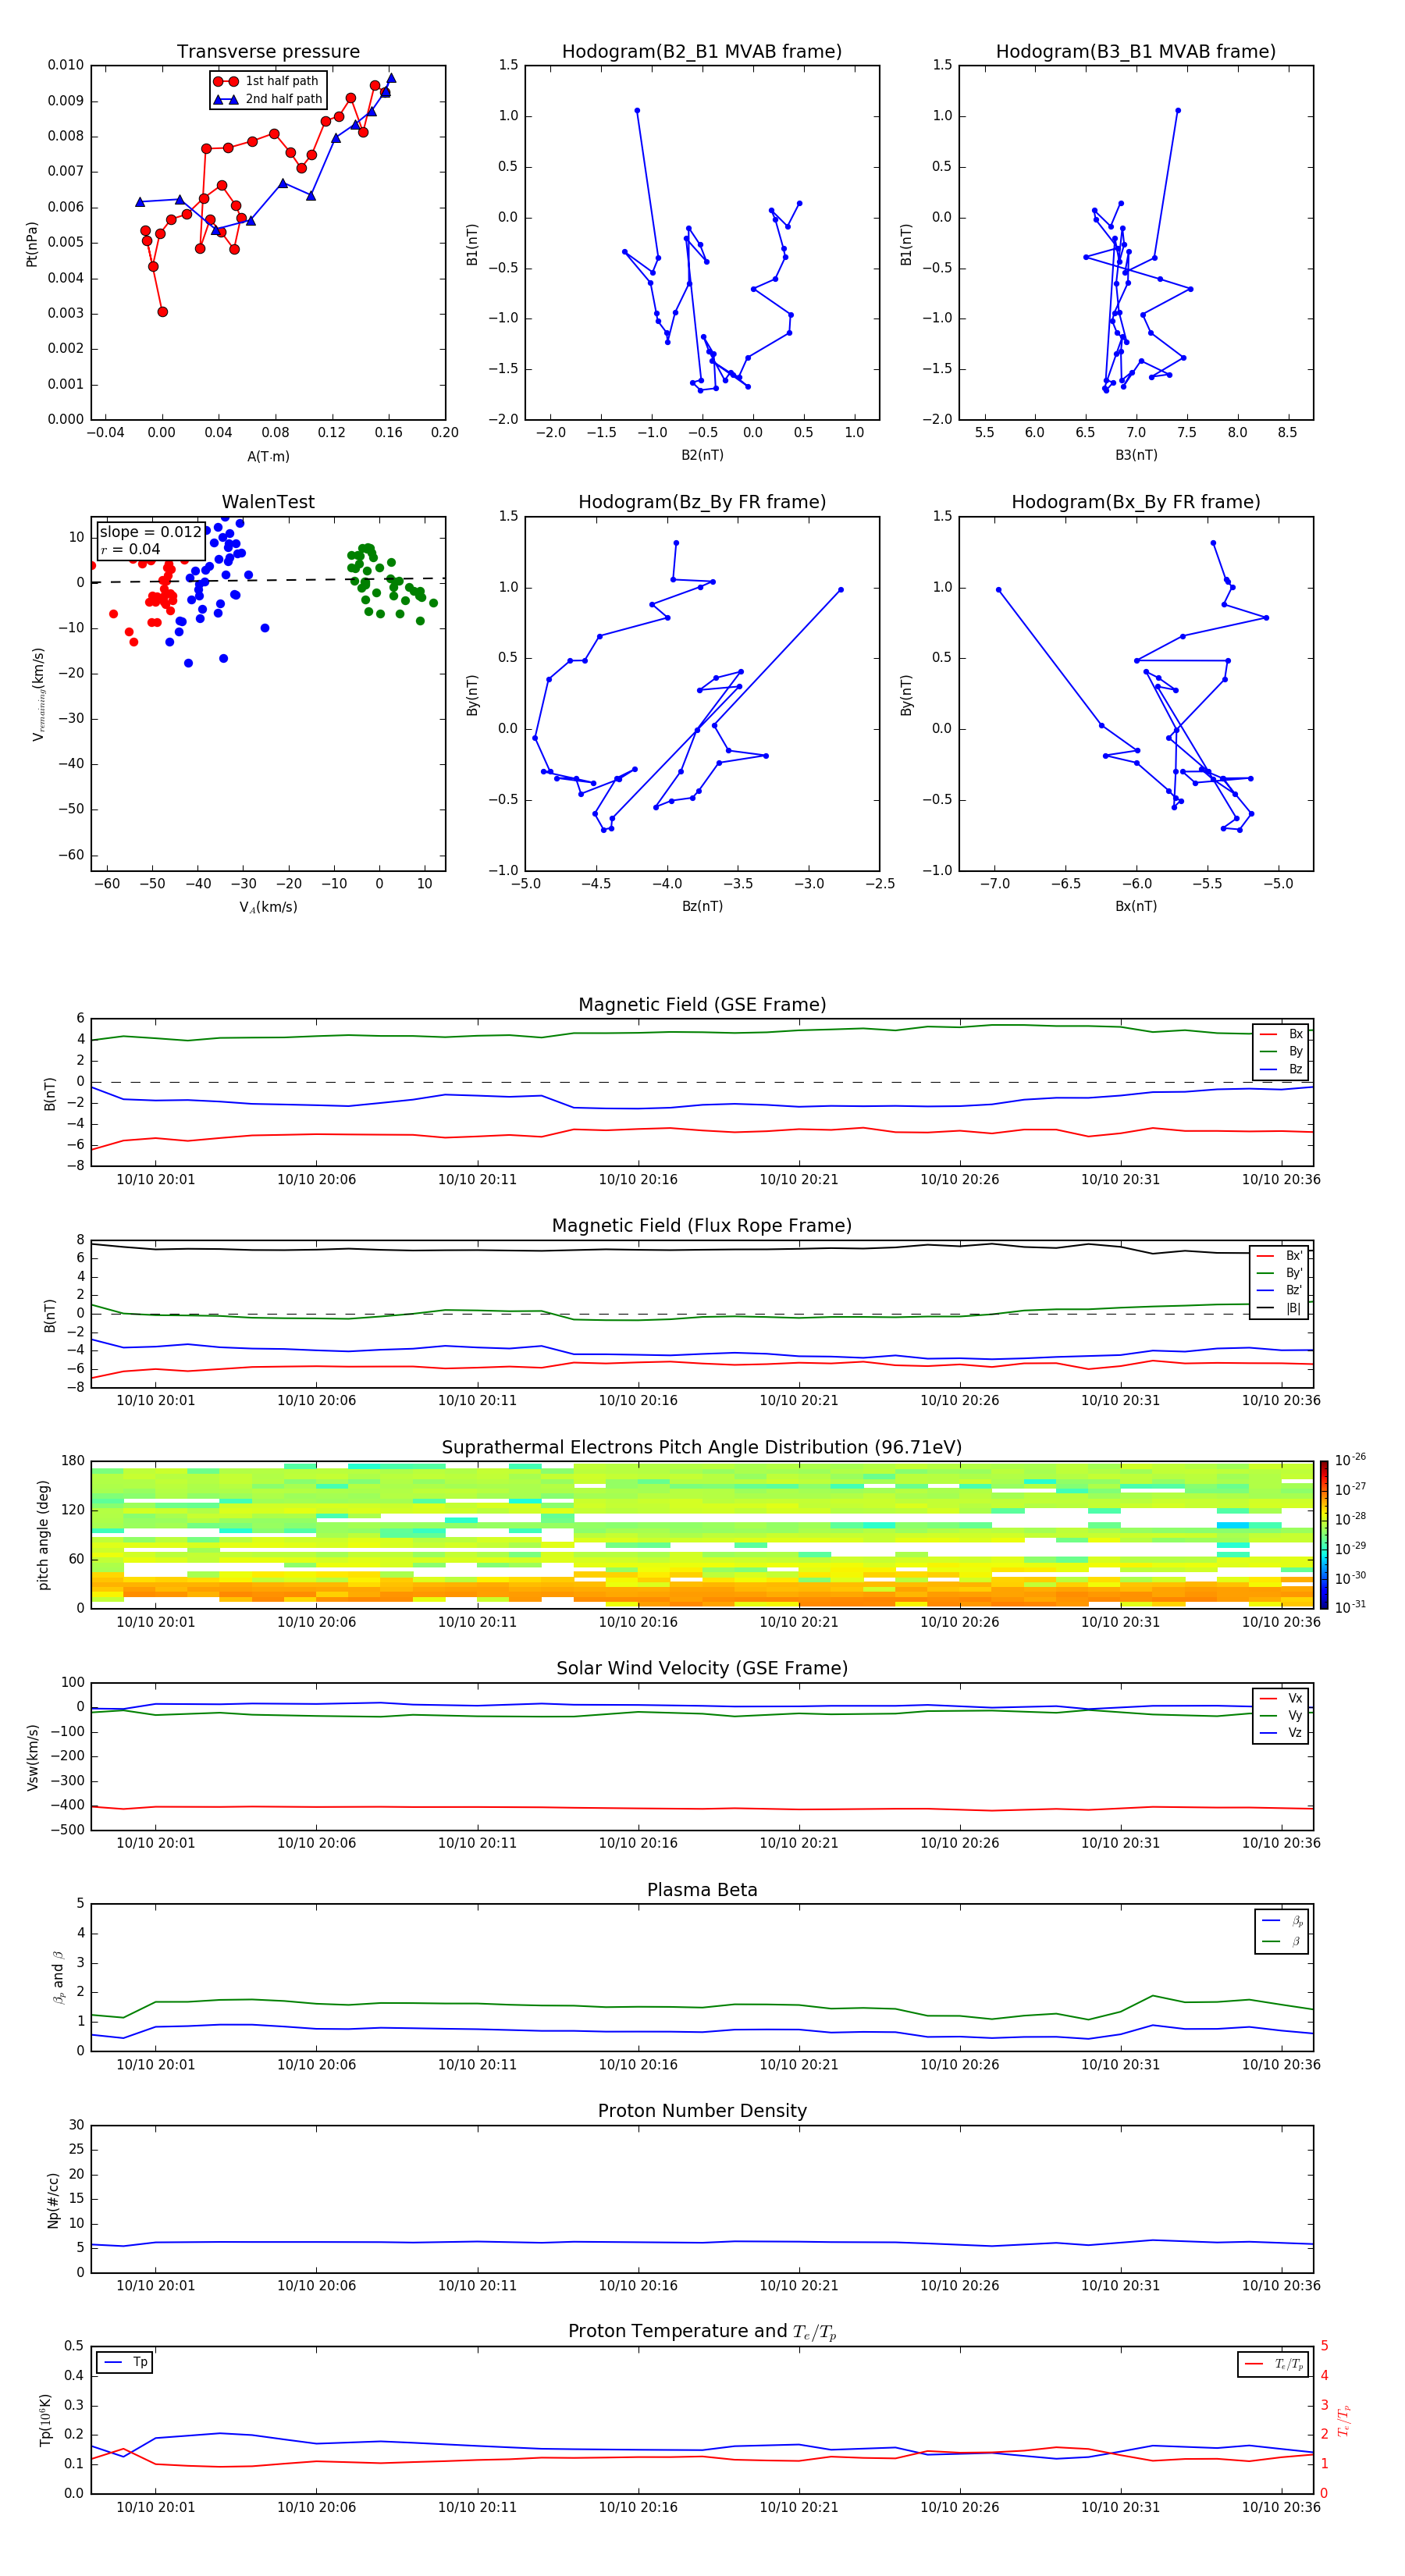Image resolution: width=1405 pixels, height=2576 pixels.
Task: Click the "slope = 0.012" annotation
Action: (151, 532)
